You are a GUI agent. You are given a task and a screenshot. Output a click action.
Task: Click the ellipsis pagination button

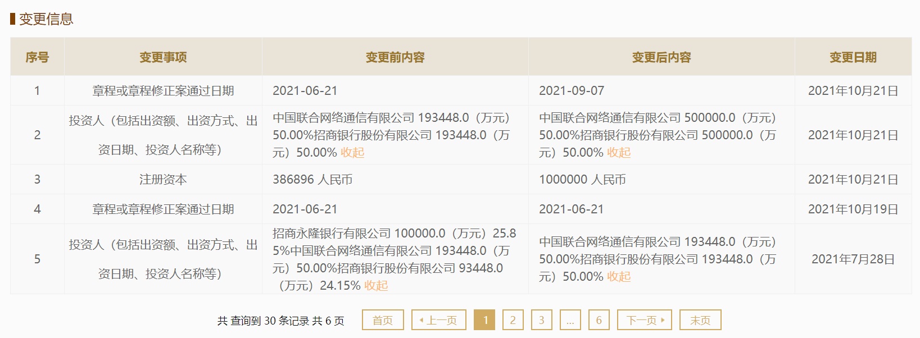click(x=570, y=320)
